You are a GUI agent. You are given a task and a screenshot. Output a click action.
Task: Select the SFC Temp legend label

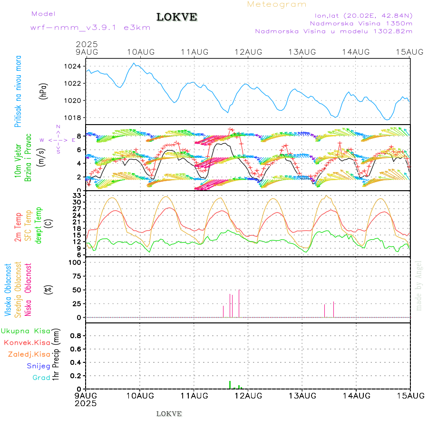(x=28, y=226)
